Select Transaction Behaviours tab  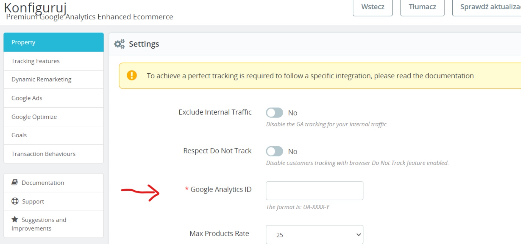click(53, 154)
